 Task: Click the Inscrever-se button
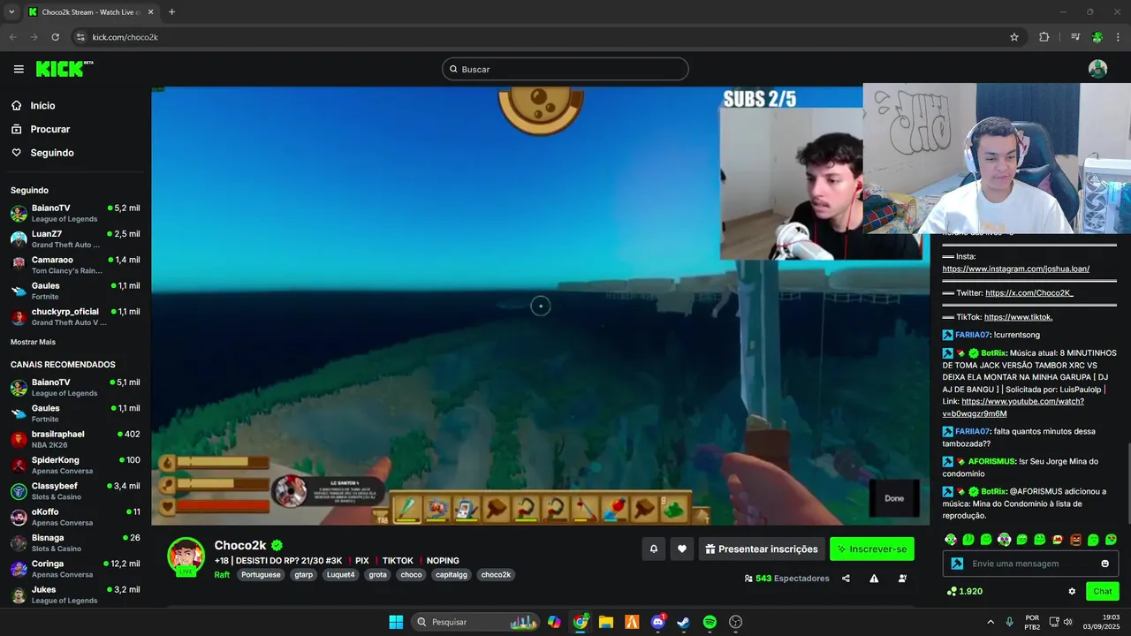(872, 549)
